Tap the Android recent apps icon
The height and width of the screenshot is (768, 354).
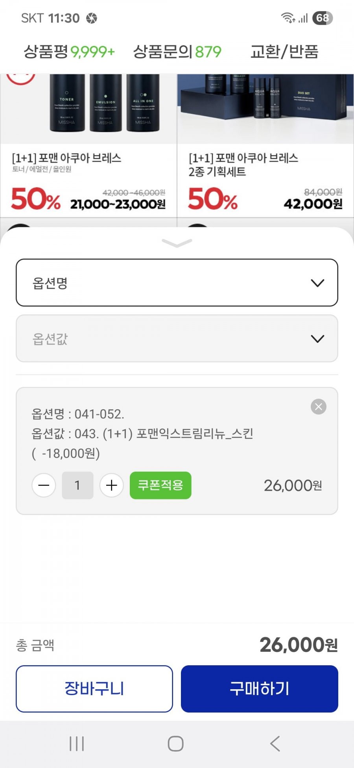pos(77,744)
